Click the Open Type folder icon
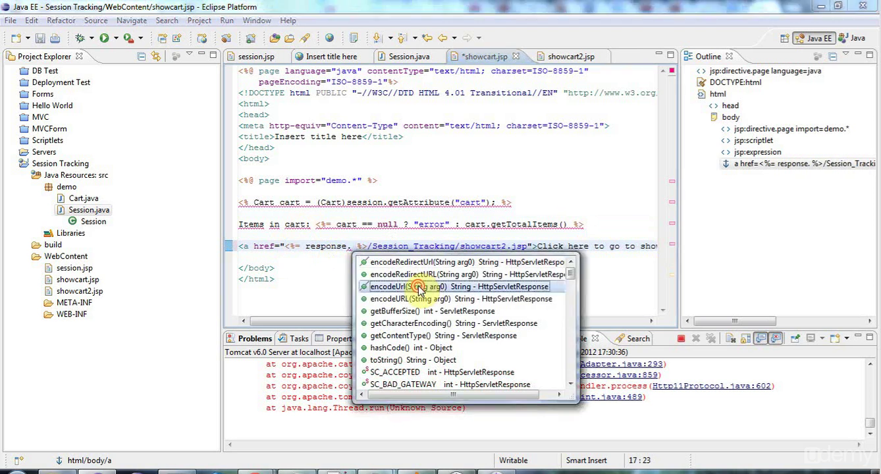 coord(275,38)
